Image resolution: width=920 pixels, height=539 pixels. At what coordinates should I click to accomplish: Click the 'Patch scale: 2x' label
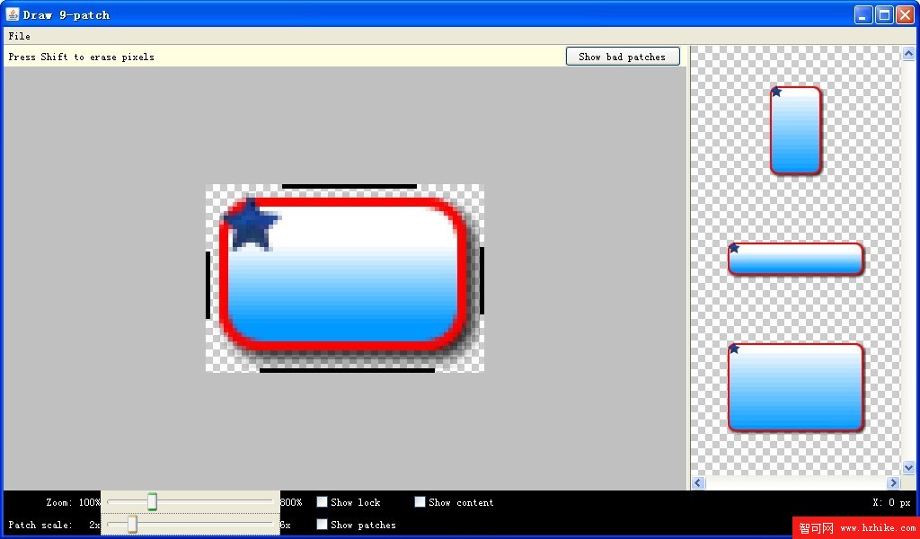(x=54, y=525)
